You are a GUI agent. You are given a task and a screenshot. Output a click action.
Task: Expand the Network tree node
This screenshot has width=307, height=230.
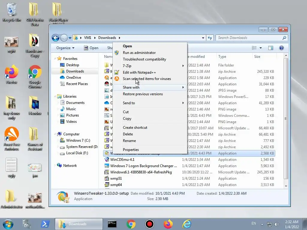coord(55,165)
